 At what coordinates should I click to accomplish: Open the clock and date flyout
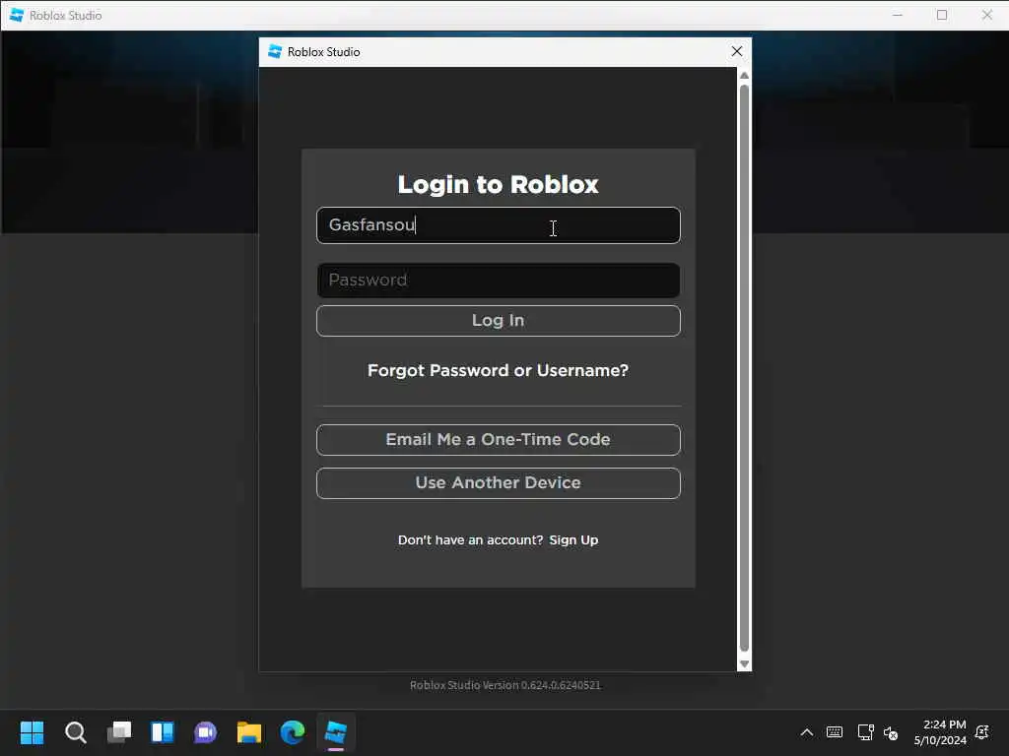[940, 732]
